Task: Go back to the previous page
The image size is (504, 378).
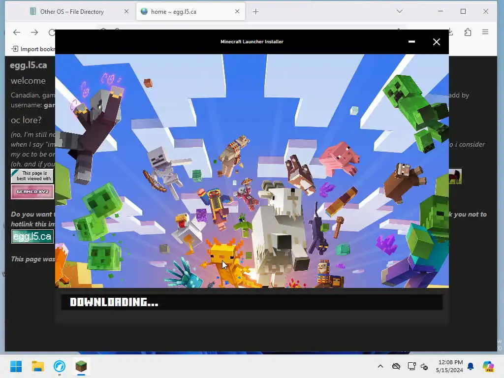Action: pos(17,32)
